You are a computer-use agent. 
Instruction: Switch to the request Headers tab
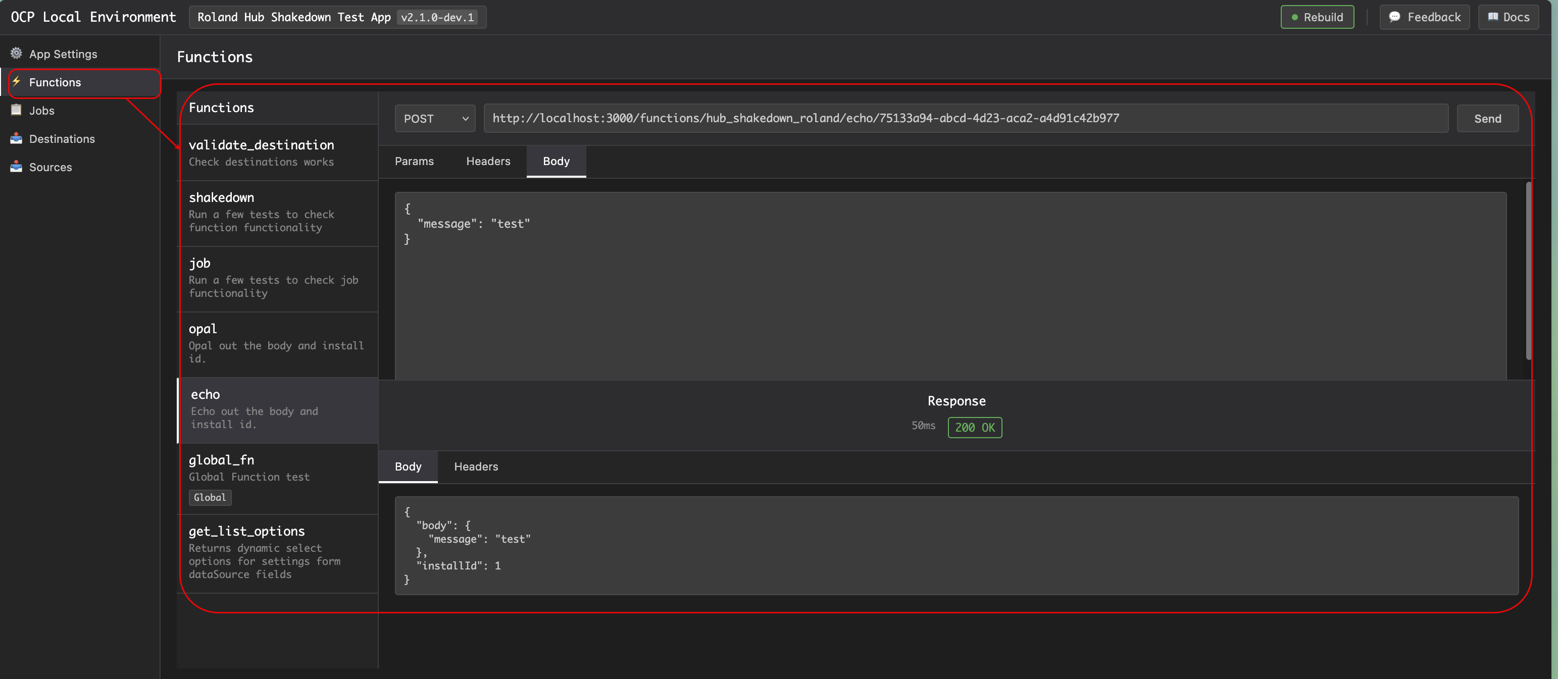pos(487,162)
